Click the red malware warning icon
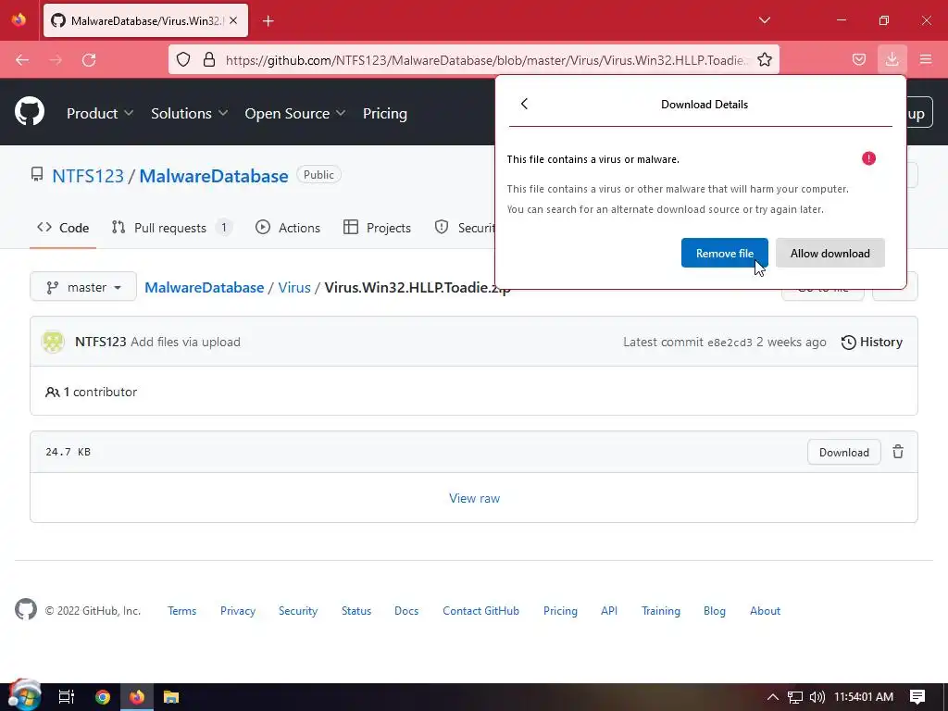 (x=868, y=158)
